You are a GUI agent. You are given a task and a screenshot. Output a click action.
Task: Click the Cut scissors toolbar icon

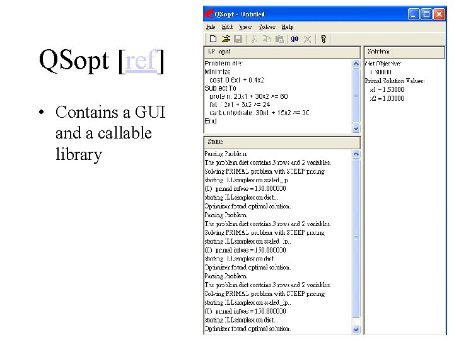(x=254, y=39)
